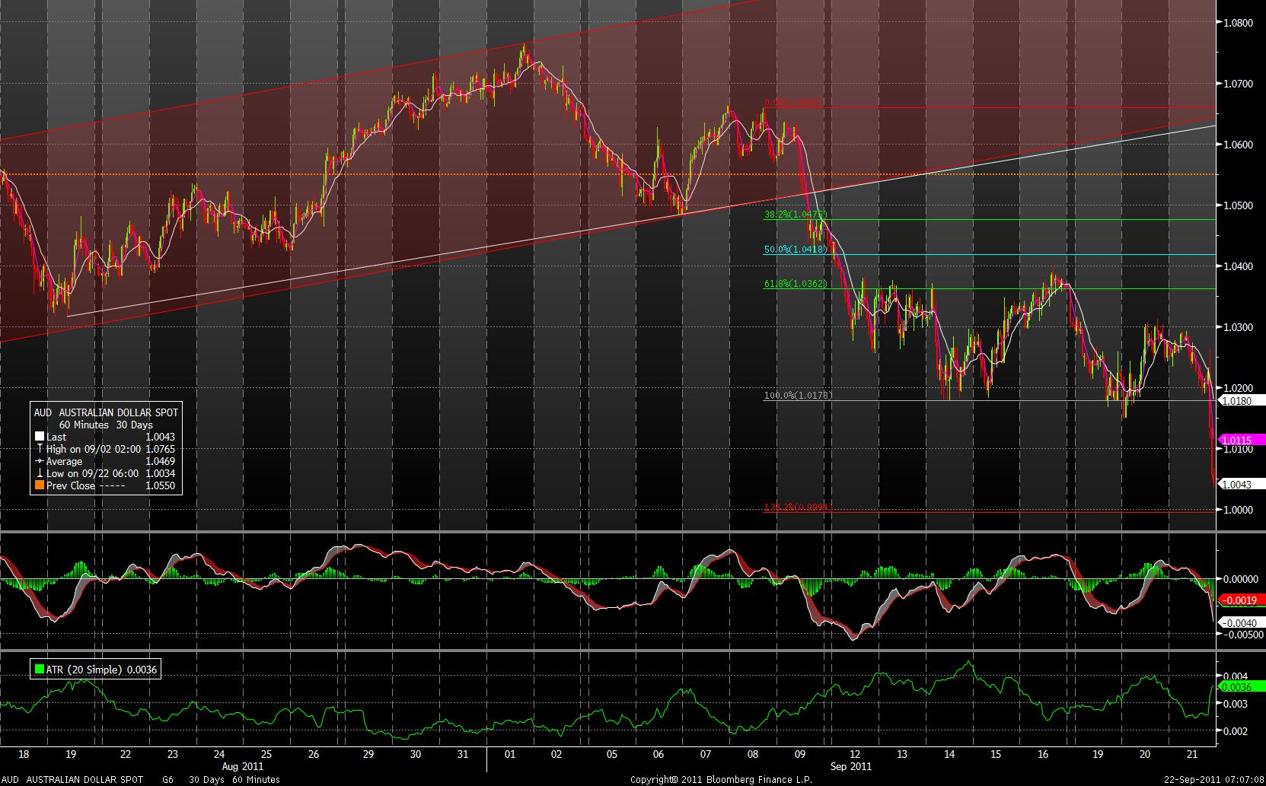This screenshot has width=1266, height=786.
Task: Click the red -0.0019 MACD value tag
Action: tap(1241, 600)
